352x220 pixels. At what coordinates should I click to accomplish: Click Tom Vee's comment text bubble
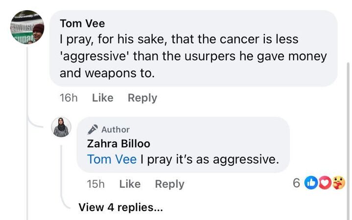(193, 56)
